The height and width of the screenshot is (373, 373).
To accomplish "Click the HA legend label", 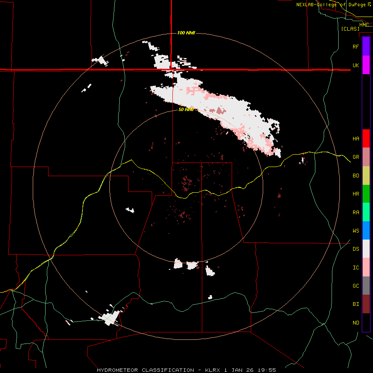I will (x=356, y=139).
